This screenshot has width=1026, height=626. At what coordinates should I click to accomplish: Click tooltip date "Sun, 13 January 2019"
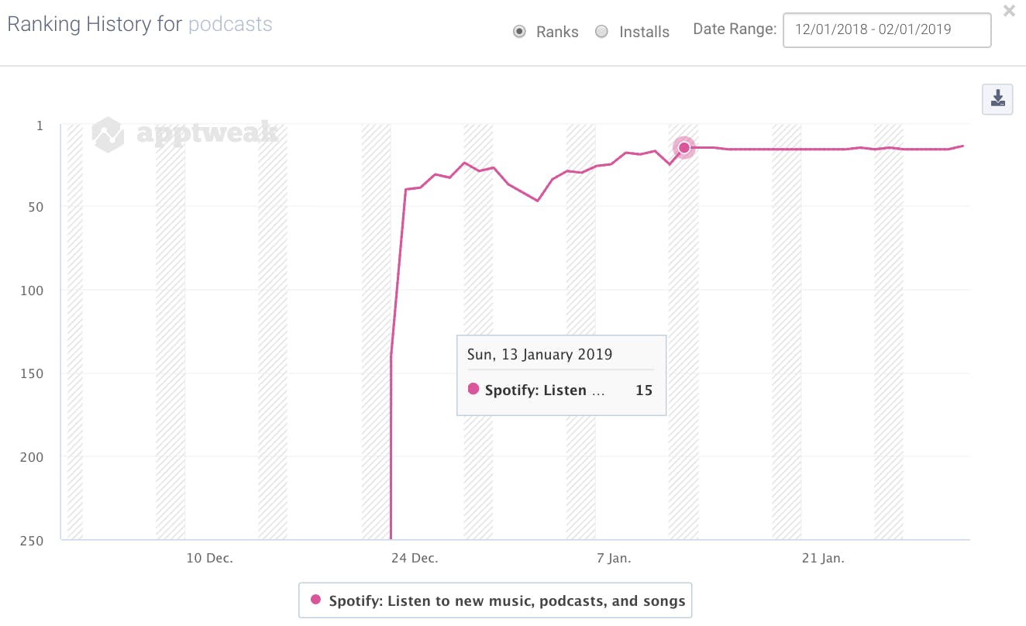point(539,355)
